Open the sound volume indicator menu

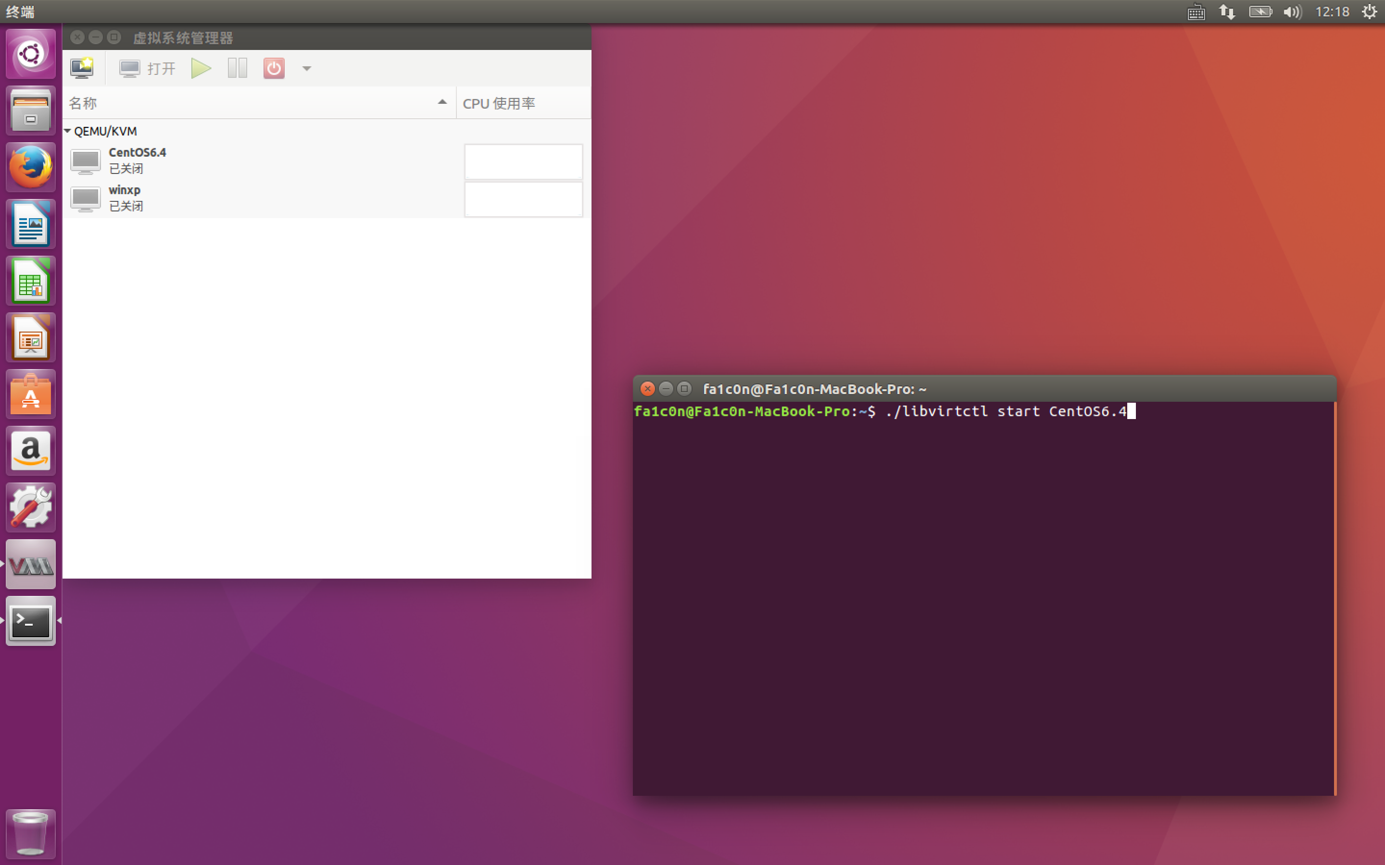[x=1292, y=12]
